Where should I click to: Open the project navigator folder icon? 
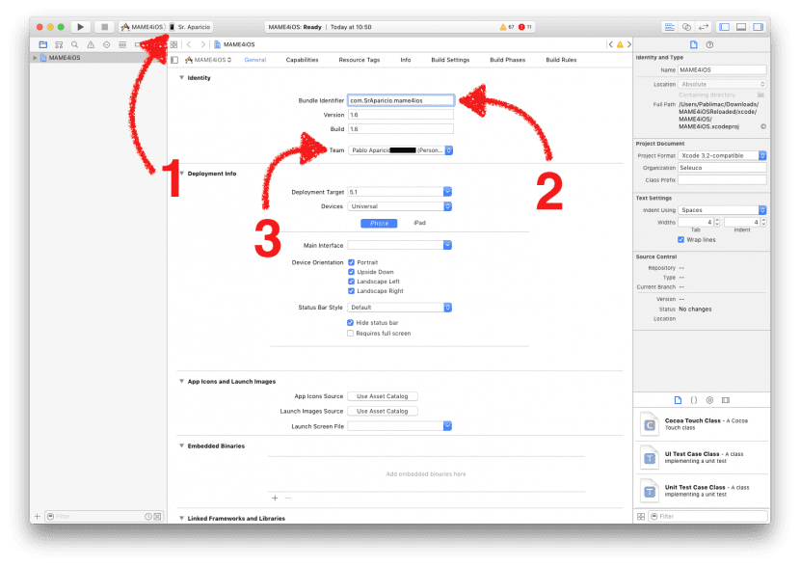click(x=42, y=45)
